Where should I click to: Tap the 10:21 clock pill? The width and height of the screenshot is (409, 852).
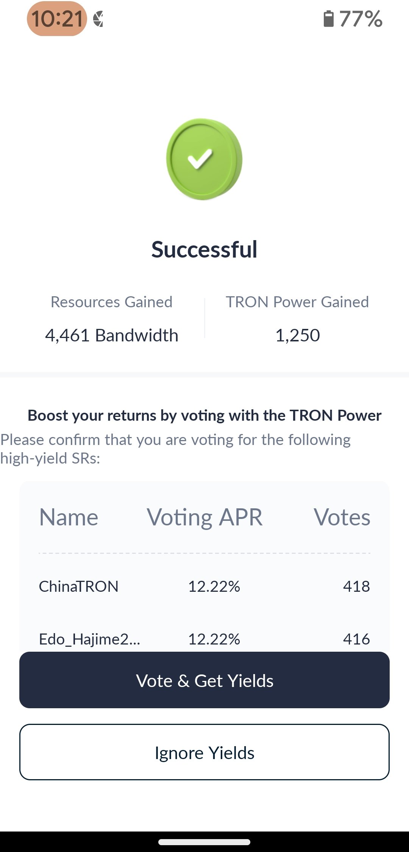[x=57, y=19]
